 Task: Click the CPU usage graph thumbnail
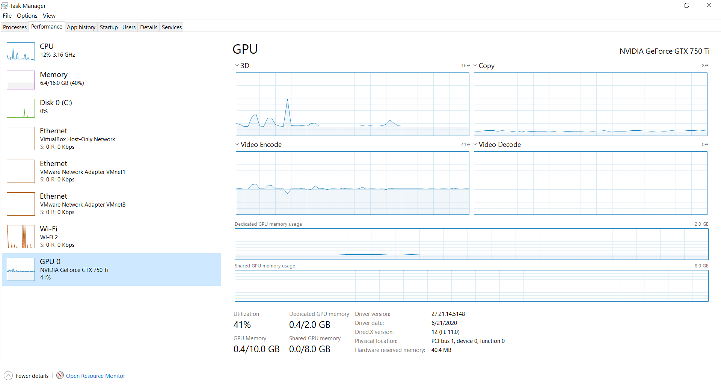21,52
